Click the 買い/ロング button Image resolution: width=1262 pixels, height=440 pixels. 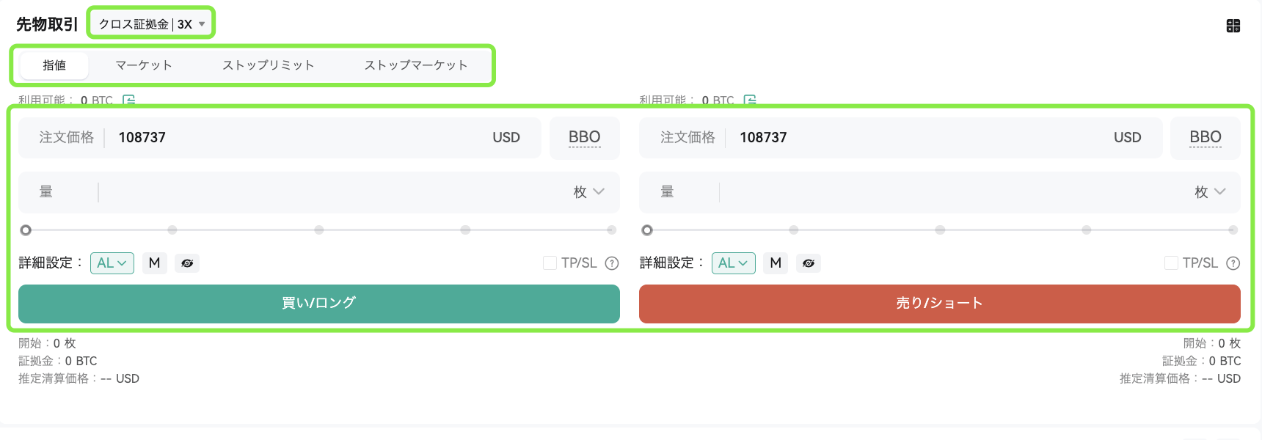click(319, 304)
